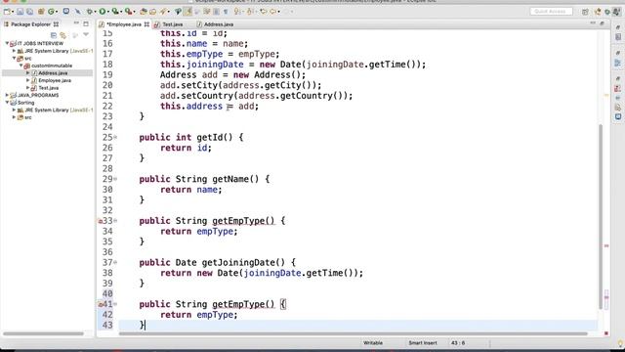Screen dimensions: 625x352
Task: Select Test.java in Package Explorer
Action: point(49,88)
